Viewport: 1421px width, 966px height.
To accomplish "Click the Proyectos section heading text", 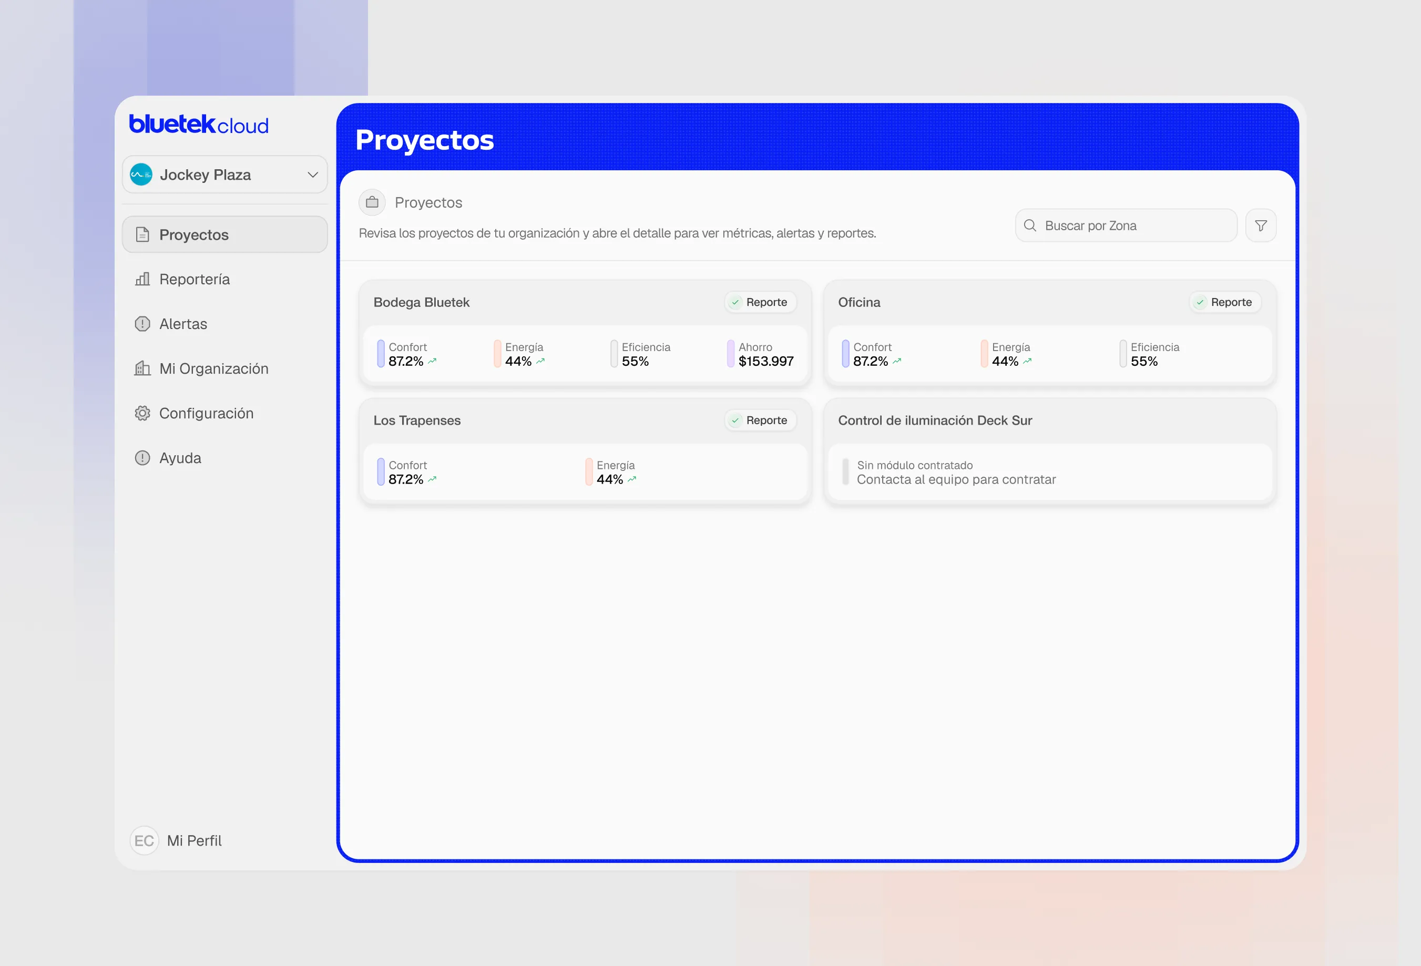I will [428, 202].
